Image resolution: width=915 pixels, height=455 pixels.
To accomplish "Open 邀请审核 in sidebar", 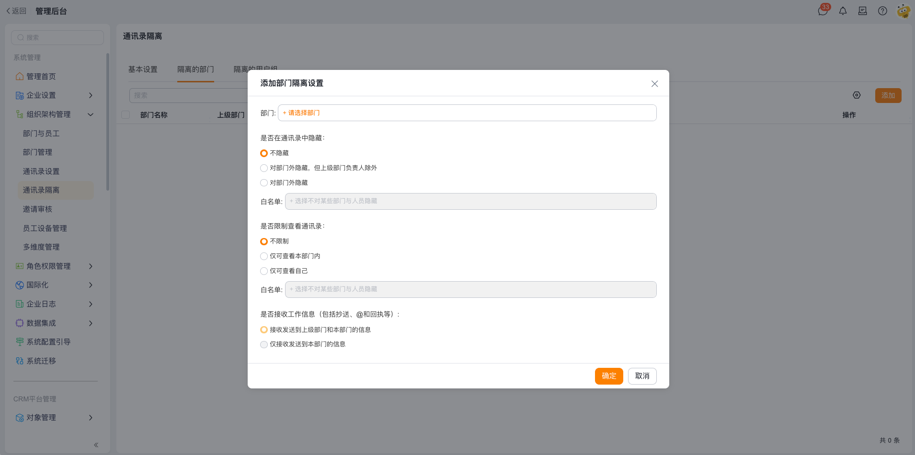I will click(x=38, y=209).
